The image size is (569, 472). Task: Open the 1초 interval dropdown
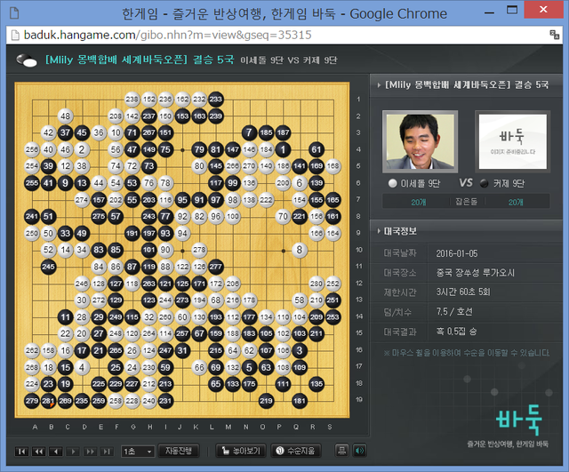pos(138,452)
